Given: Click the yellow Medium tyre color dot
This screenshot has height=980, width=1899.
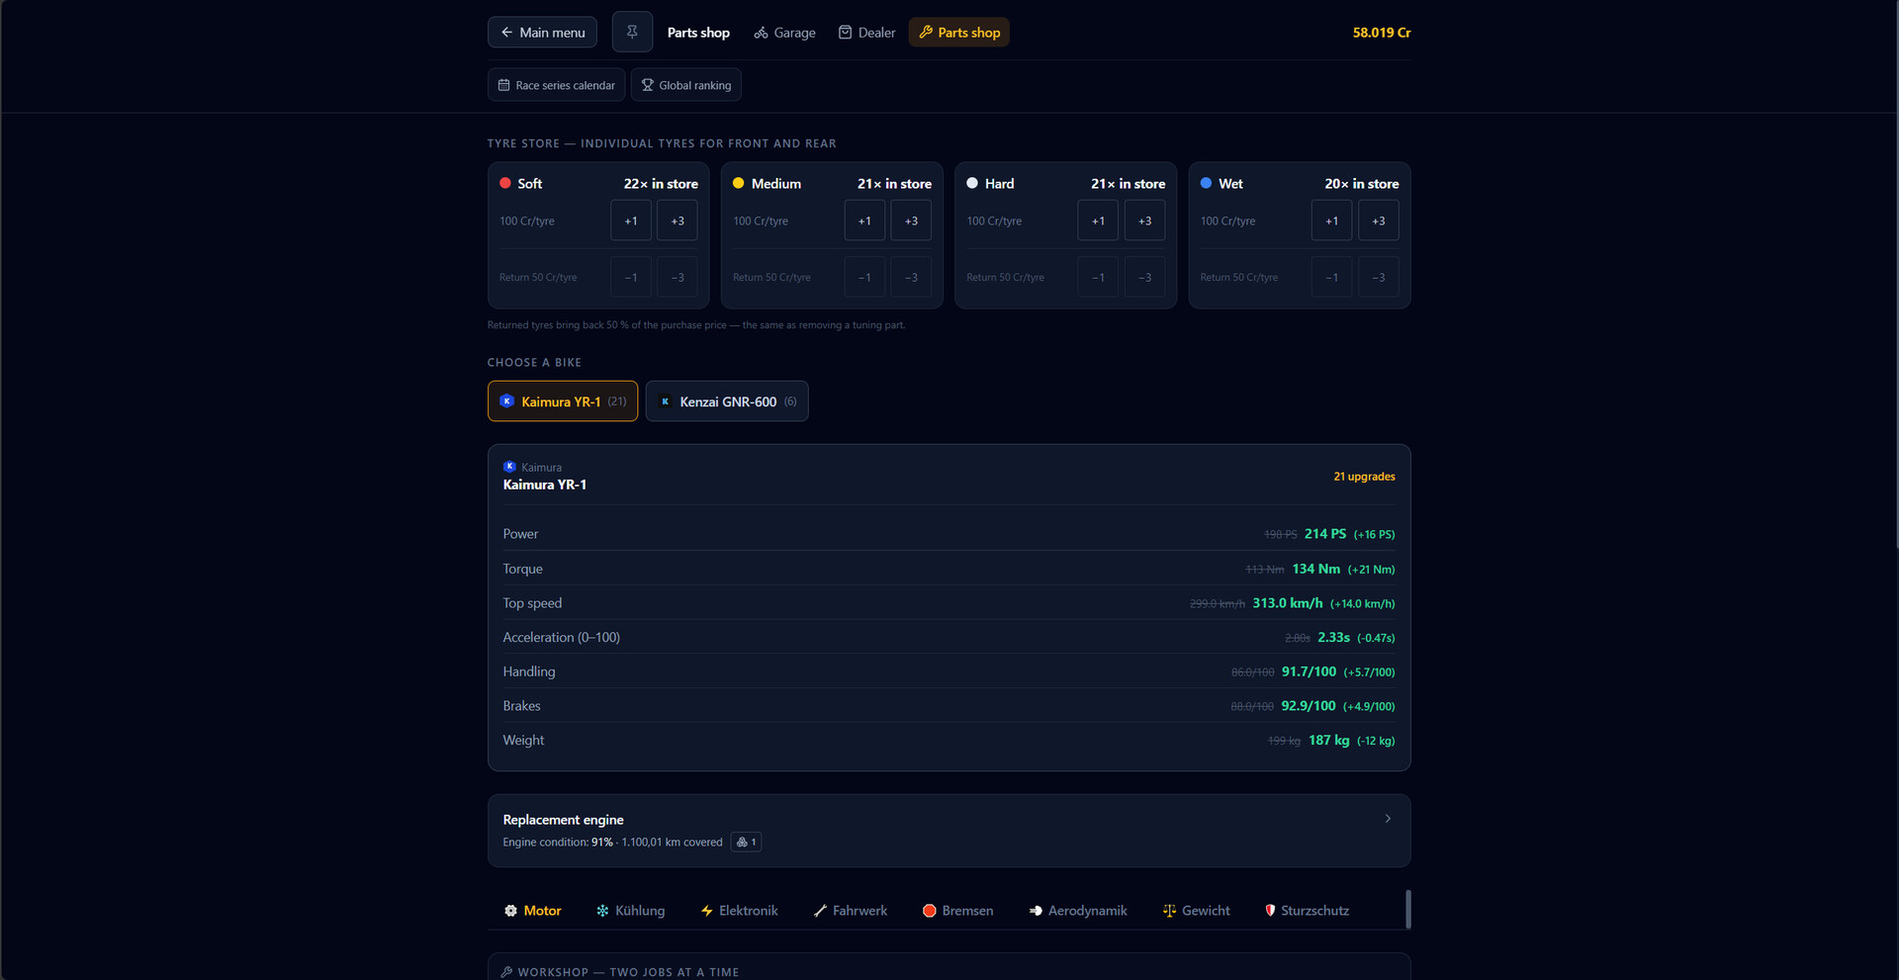Looking at the screenshot, I should point(739,183).
